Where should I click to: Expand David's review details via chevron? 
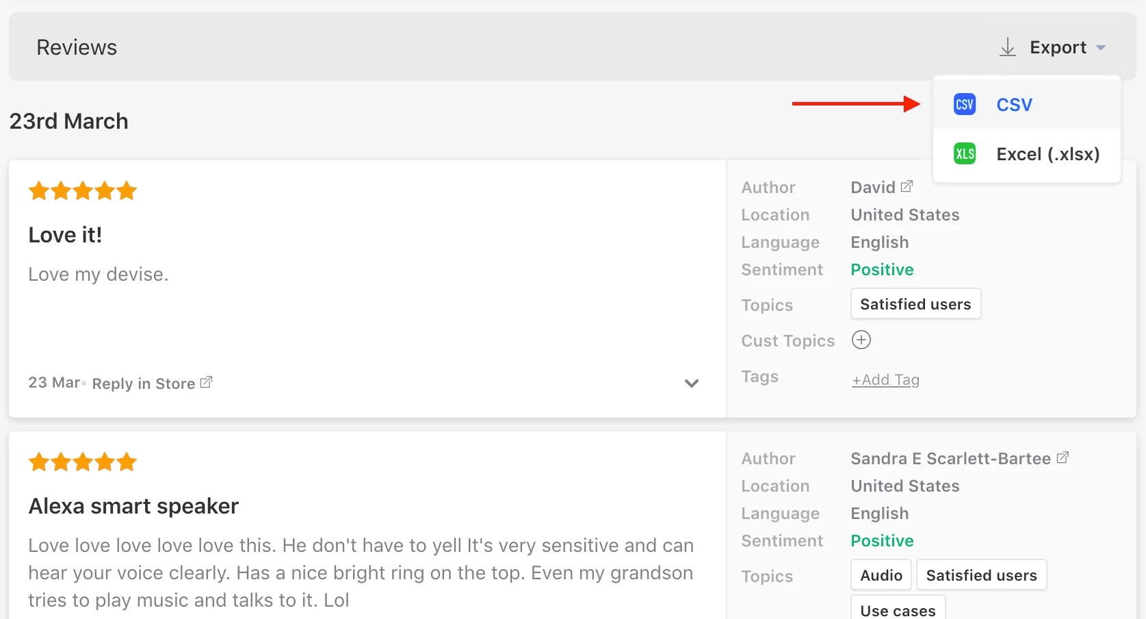[691, 383]
